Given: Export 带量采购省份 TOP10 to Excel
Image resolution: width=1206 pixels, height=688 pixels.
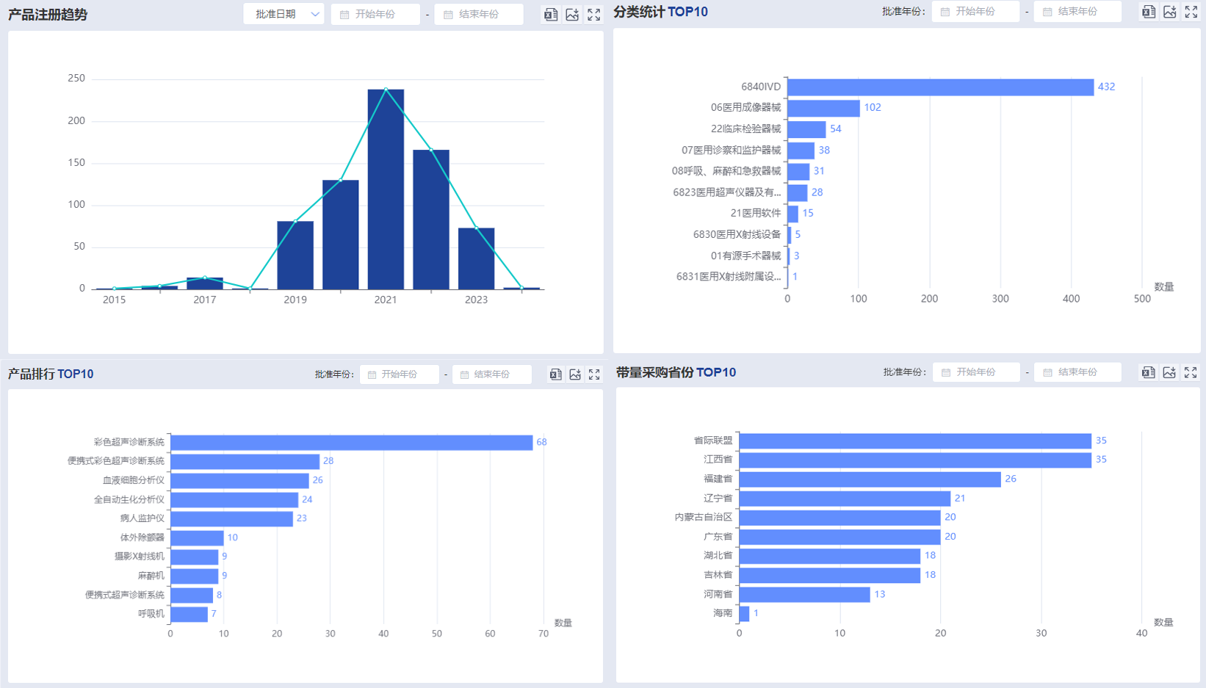Looking at the screenshot, I should (x=1148, y=372).
